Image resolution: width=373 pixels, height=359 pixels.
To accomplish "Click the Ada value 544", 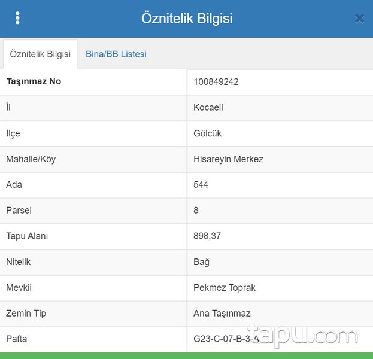I will [201, 185].
